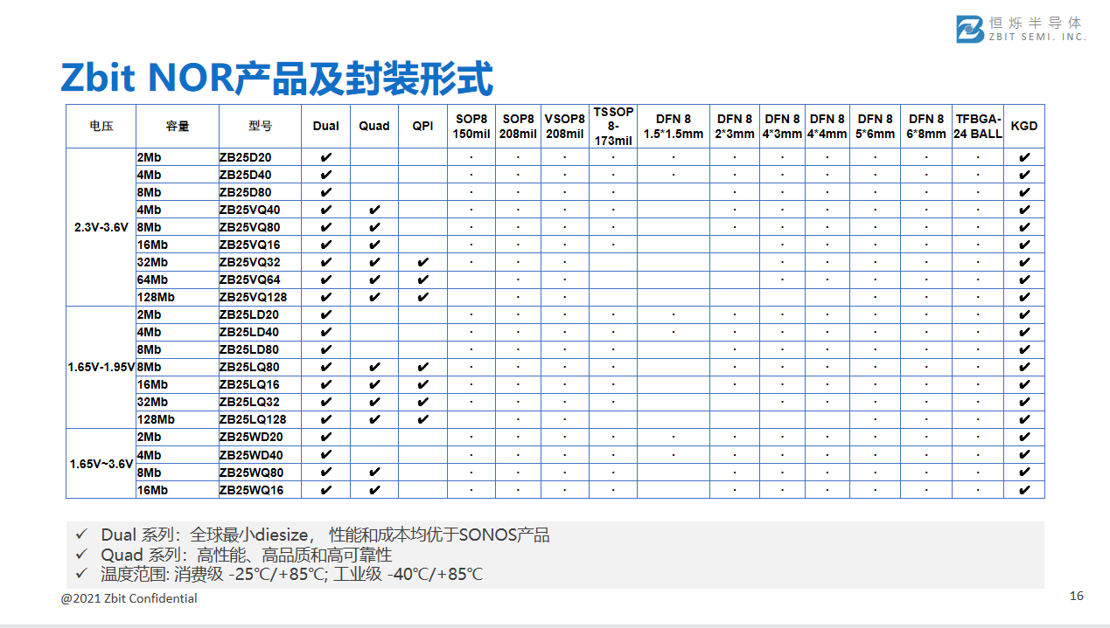Click model cell ZB25D20
The height and width of the screenshot is (628, 1110).
tap(261, 157)
